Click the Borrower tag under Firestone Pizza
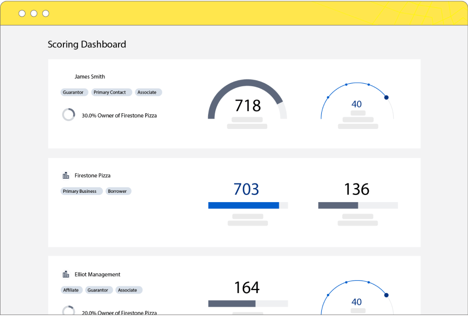468x316 pixels. [x=118, y=191]
